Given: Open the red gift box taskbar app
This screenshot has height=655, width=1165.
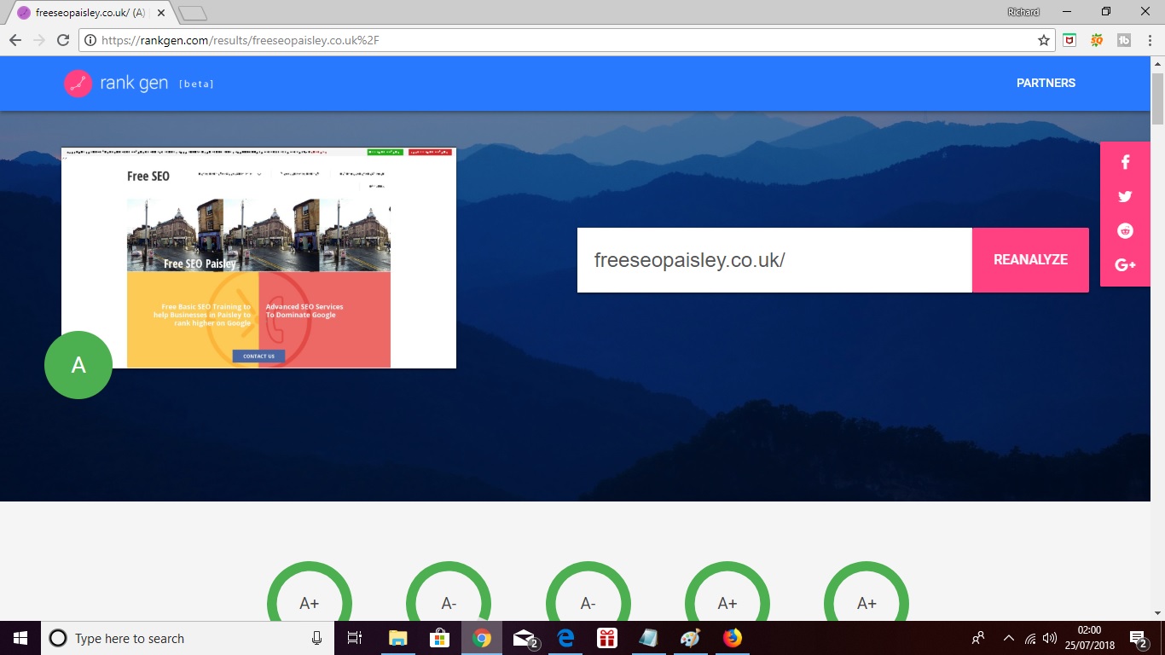Looking at the screenshot, I should pos(607,638).
